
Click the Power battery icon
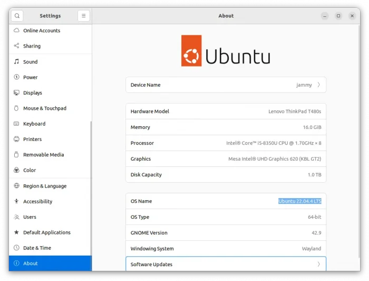[16, 77]
